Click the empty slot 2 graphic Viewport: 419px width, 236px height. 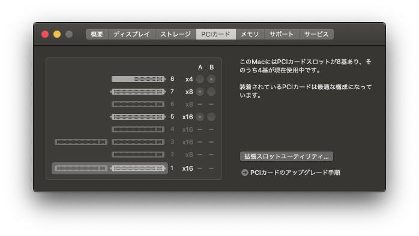pos(138,155)
